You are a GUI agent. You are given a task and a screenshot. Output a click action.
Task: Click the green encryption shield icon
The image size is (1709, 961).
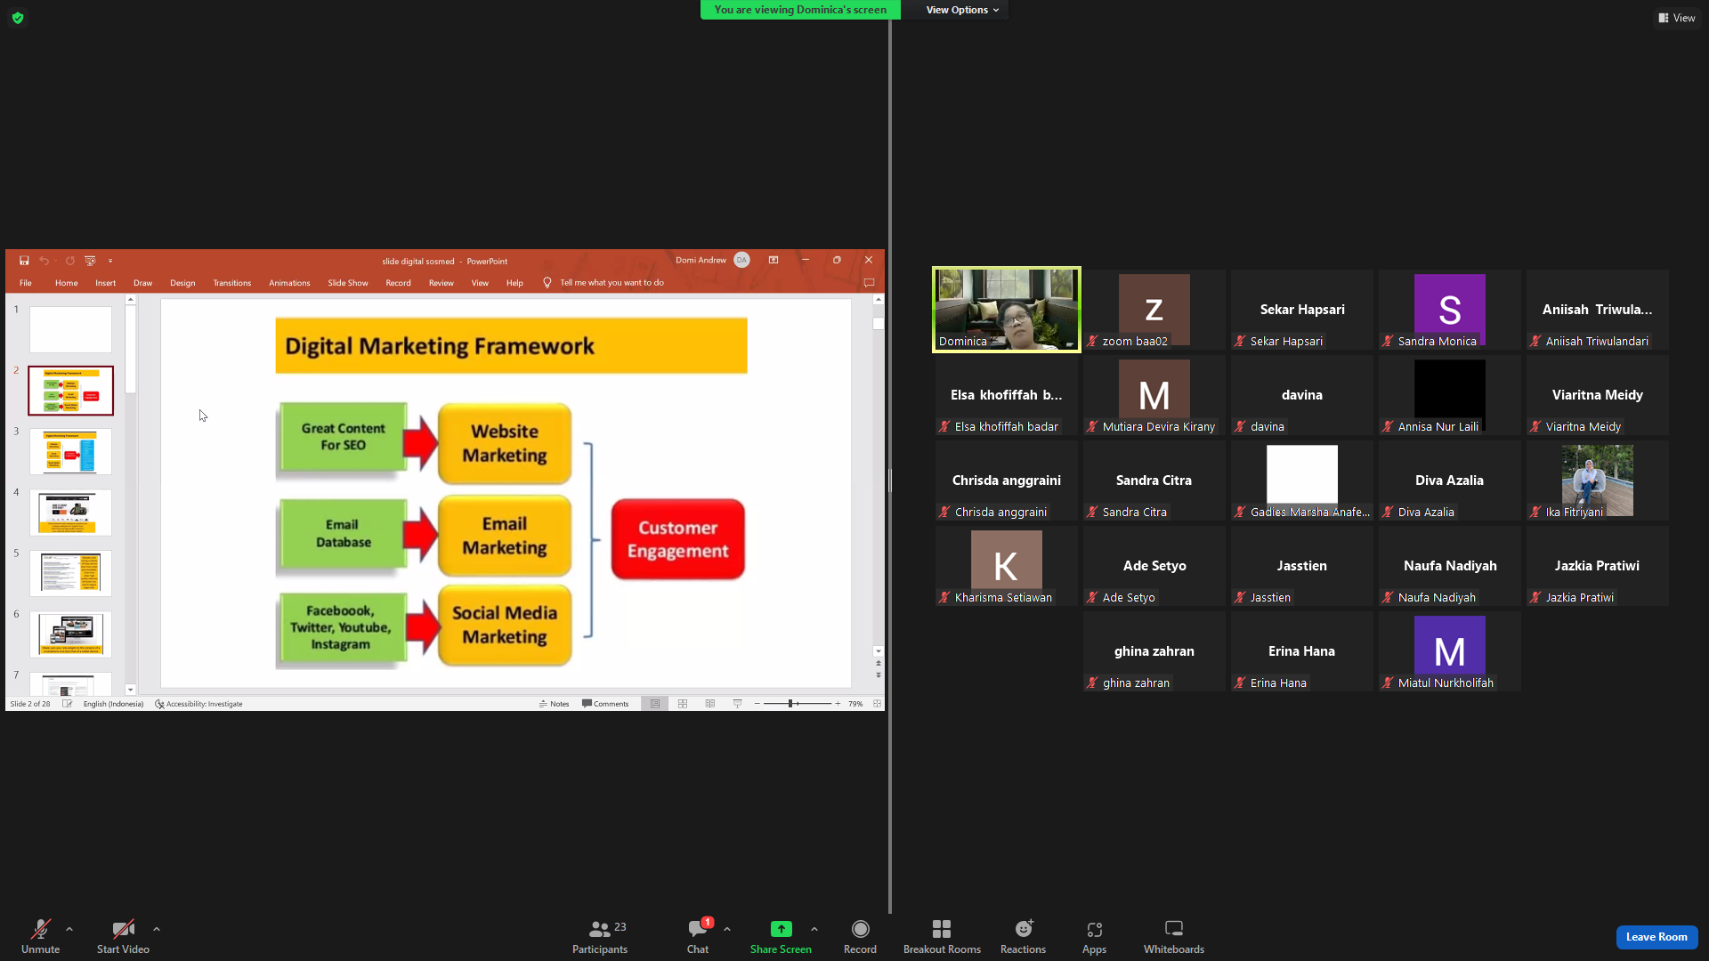[x=18, y=18]
